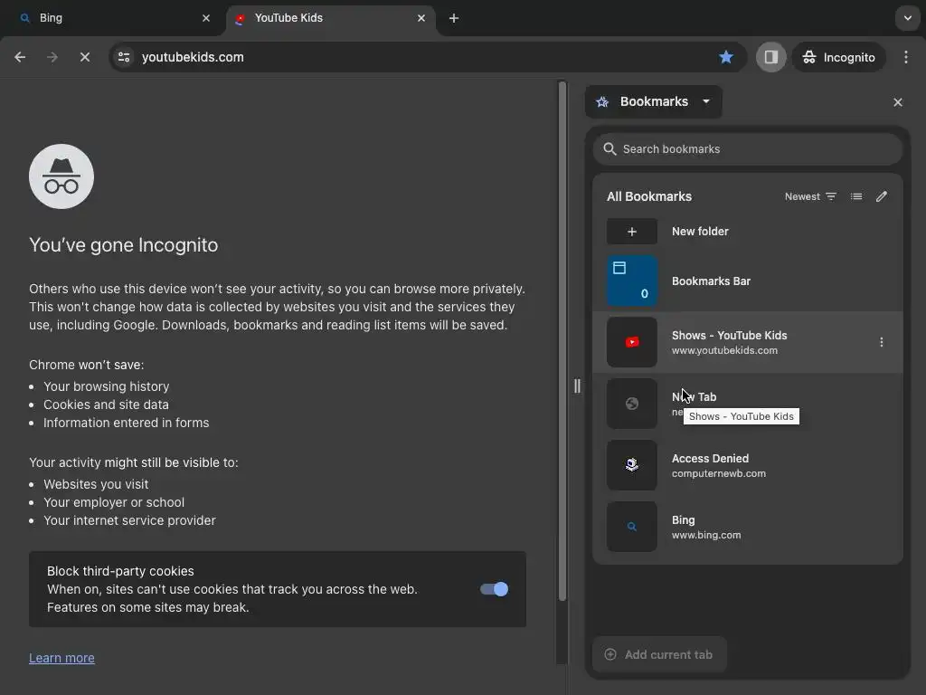The height and width of the screenshot is (695, 926).
Task: Open Chrome three-dot menu
Action: (906, 57)
